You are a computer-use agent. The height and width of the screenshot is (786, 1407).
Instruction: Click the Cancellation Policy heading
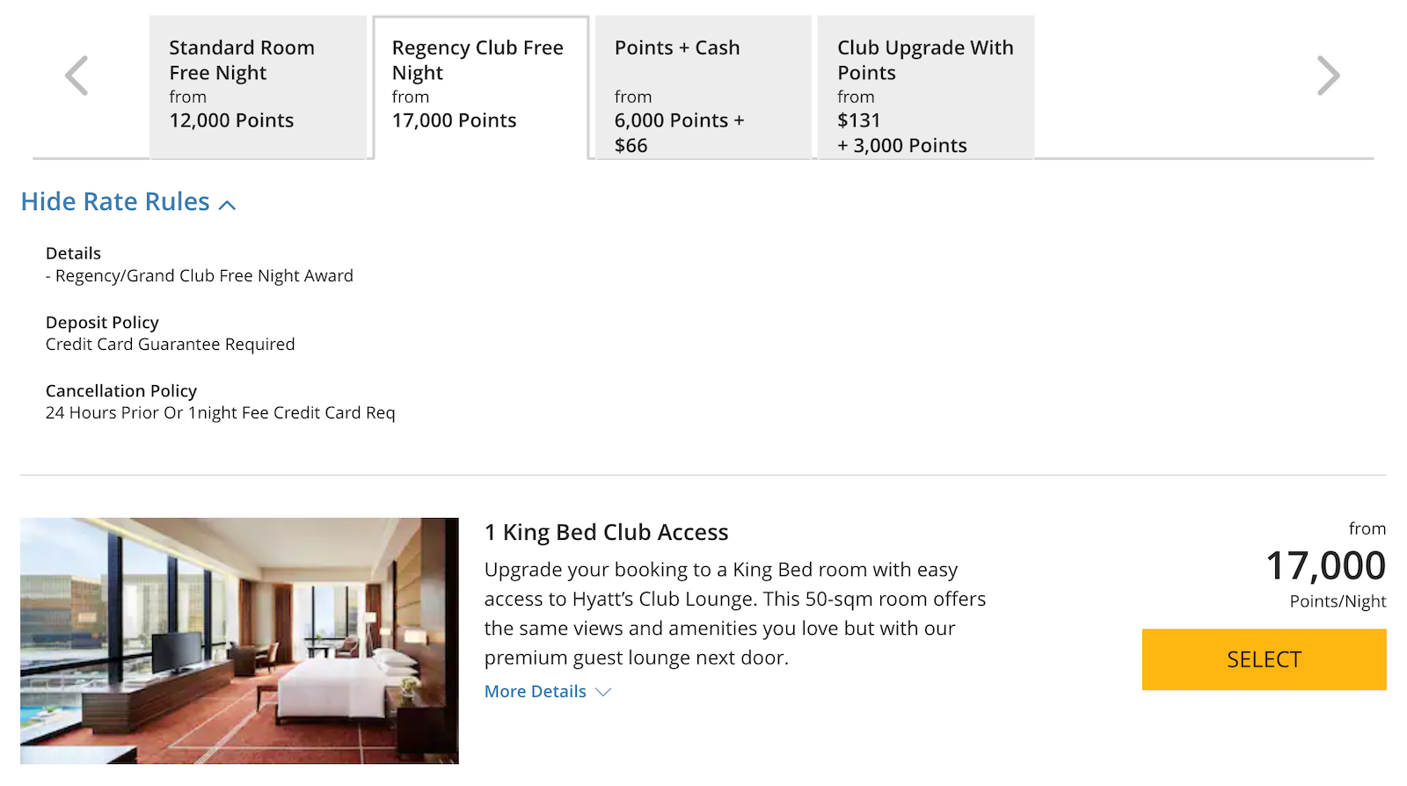point(121,390)
